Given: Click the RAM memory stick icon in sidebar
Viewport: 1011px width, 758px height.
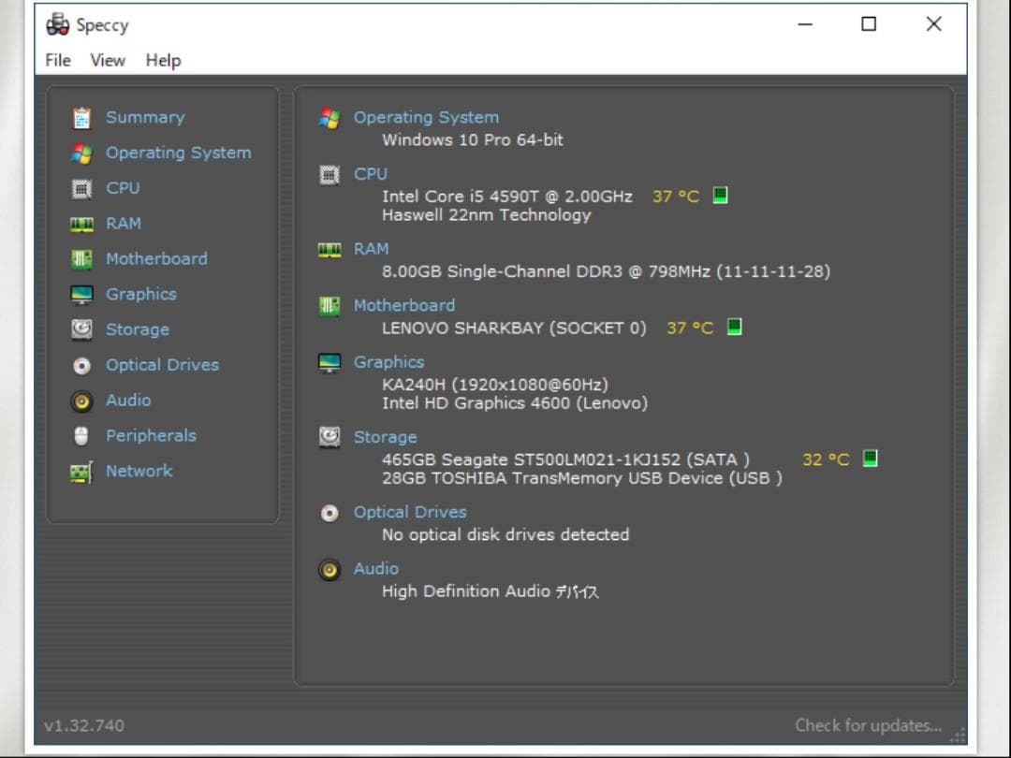Looking at the screenshot, I should [82, 223].
